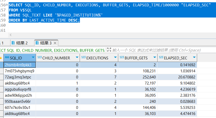The width and height of the screenshot is (216, 118).
Task: Click the SQL_ID column header
Action: tap(20, 58)
